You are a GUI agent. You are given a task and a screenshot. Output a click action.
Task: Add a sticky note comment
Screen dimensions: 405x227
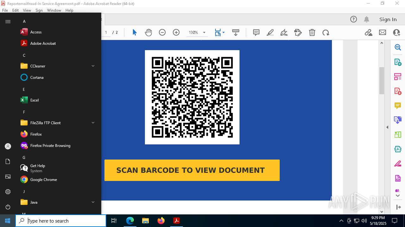256,32
